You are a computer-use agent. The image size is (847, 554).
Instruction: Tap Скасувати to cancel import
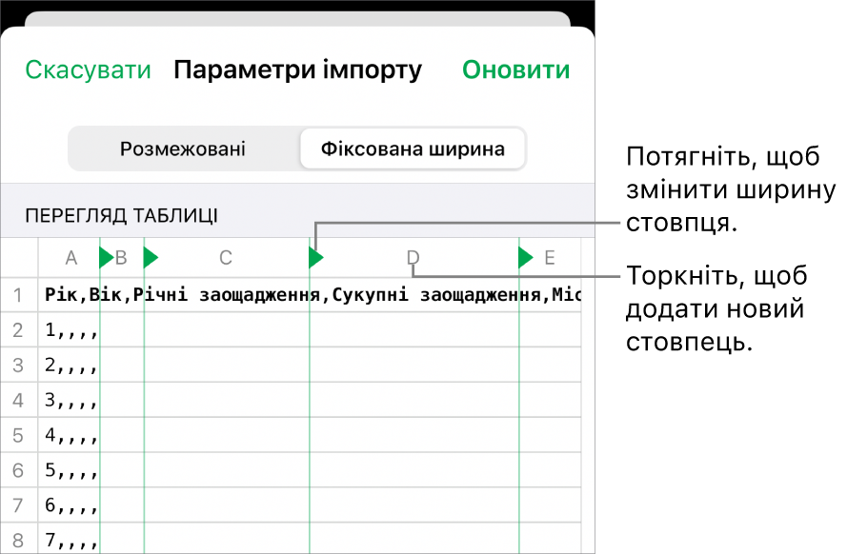point(88,70)
